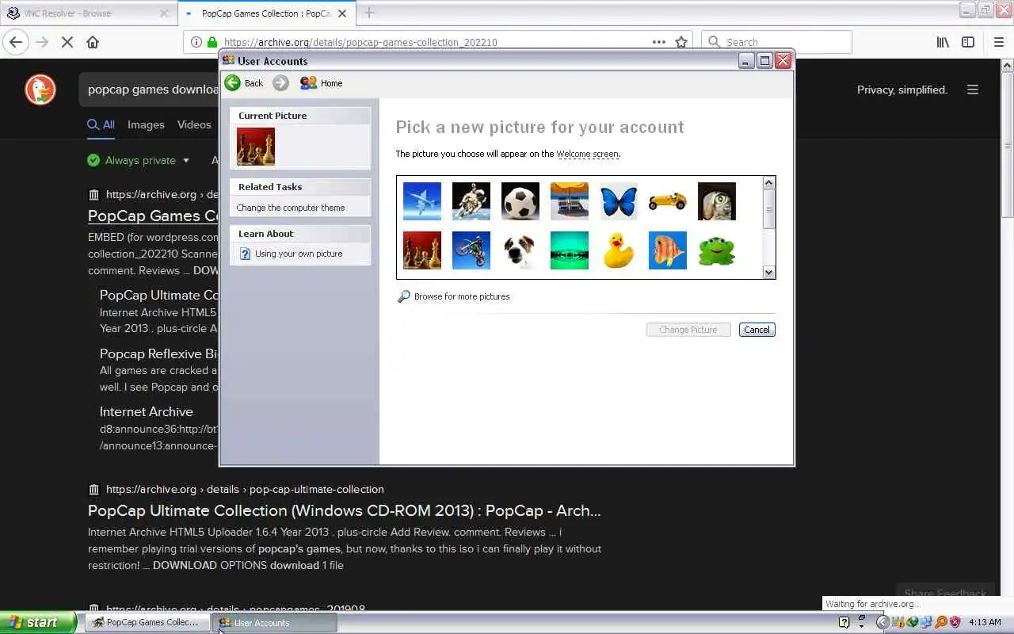Screen dimensions: 1014x634
Task: Click the browser forward arrow
Action: click(x=43, y=42)
